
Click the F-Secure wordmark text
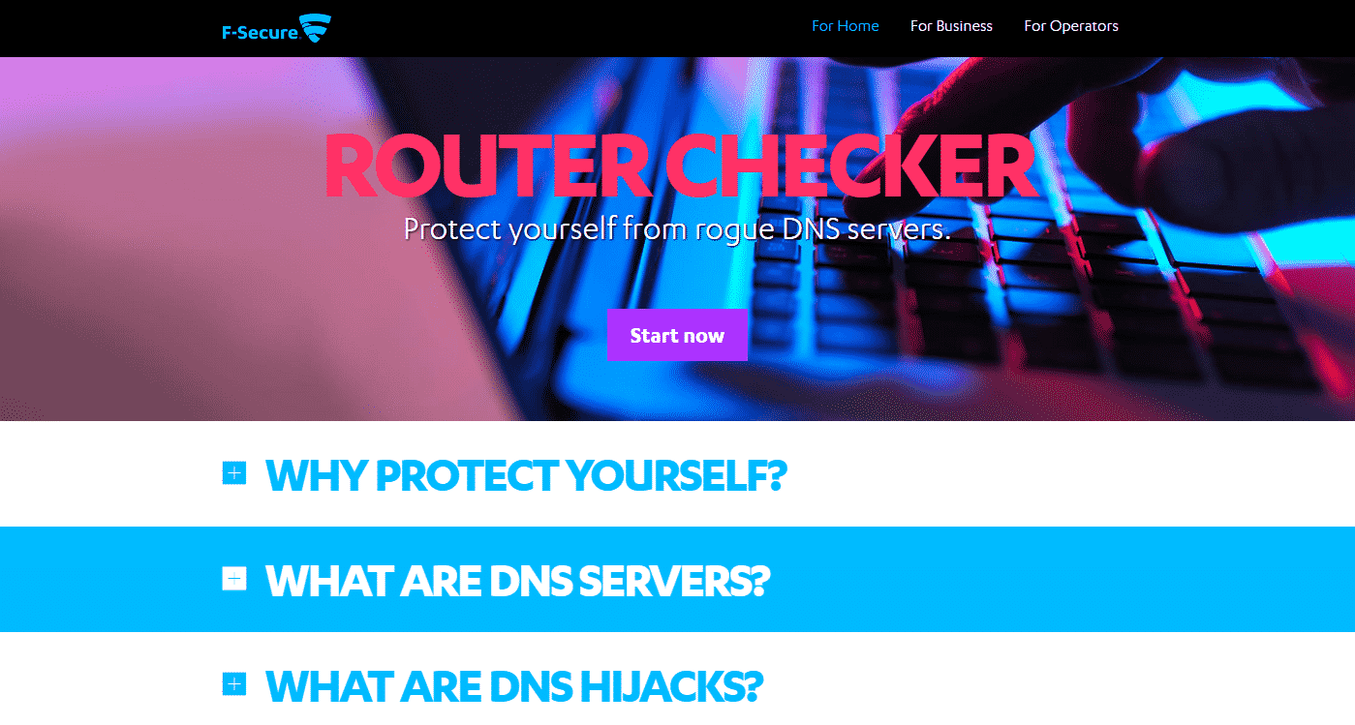[x=260, y=34]
